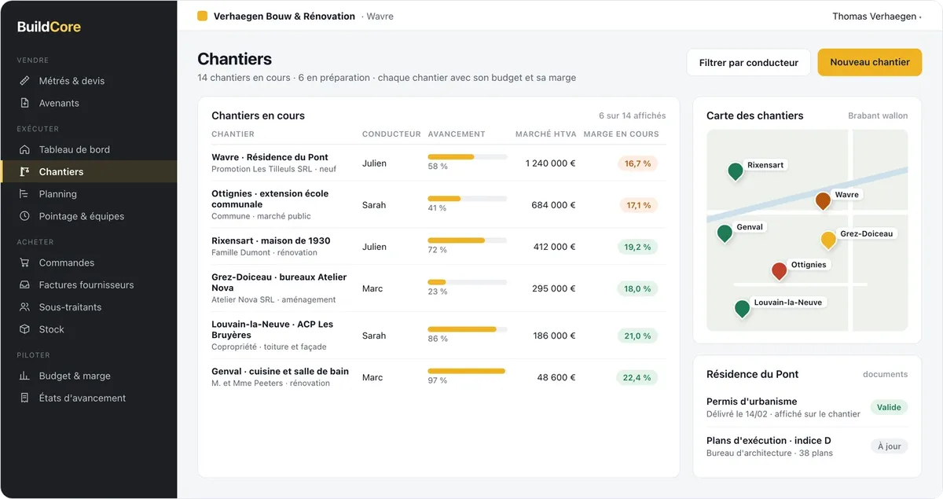Open the Verhaegen Bouw & Rénovation company switcher
The width and height of the screenshot is (943, 499).
point(295,17)
